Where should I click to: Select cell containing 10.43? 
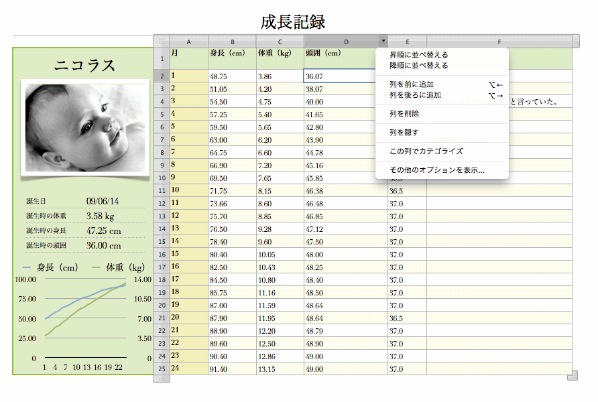280,267
